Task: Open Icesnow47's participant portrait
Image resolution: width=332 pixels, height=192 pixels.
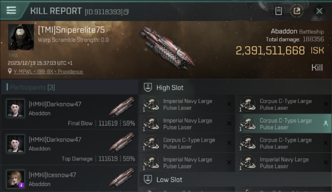Action: point(16,179)
